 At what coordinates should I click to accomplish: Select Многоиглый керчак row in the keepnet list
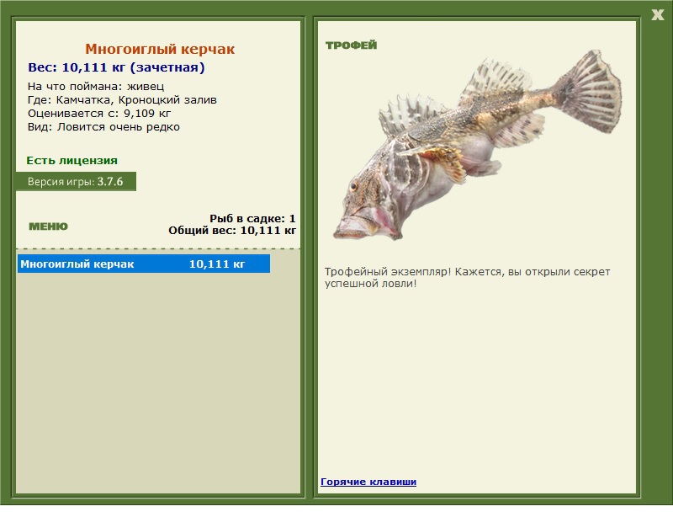click(144, 264)
